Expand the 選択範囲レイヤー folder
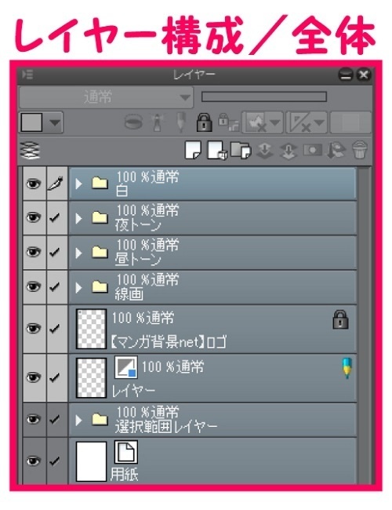Screen dimensions: 392x510 (78, 421)
